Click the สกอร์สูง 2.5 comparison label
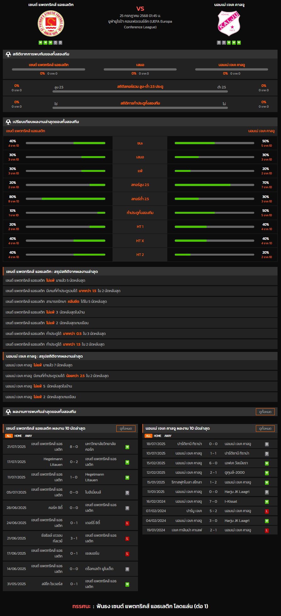The image size is (281, 616). point(140,185)
